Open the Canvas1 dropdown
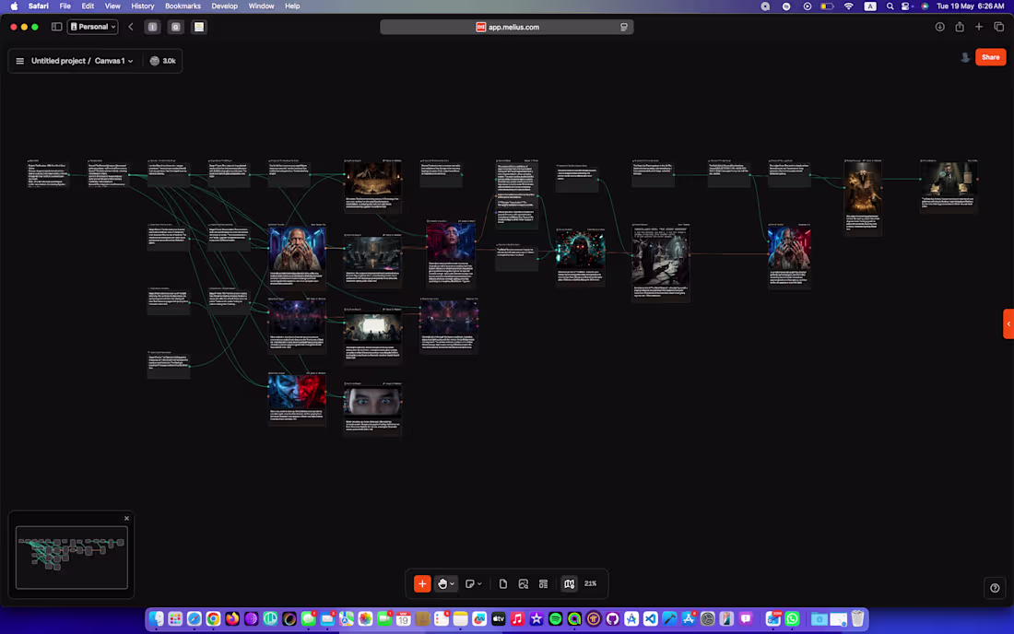The image size is (1014, 634). pyautogui.click(x=113, y=61)
